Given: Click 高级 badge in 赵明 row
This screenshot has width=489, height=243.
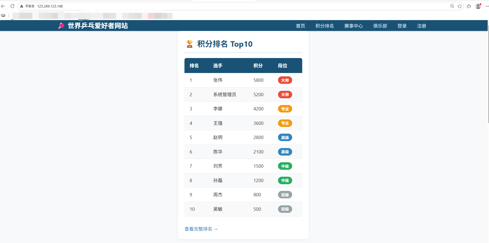Looking at the screenshot, I should coord(285,137).
